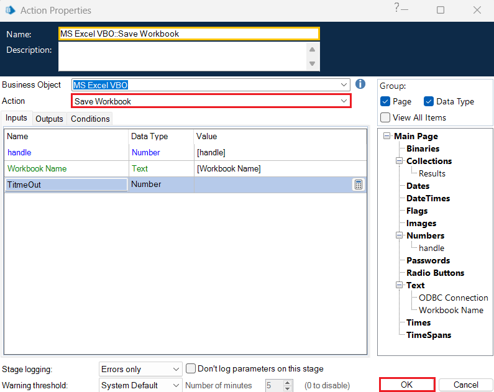
Task: Collapse the Collections tree node
Action: [x=400, y=161]
